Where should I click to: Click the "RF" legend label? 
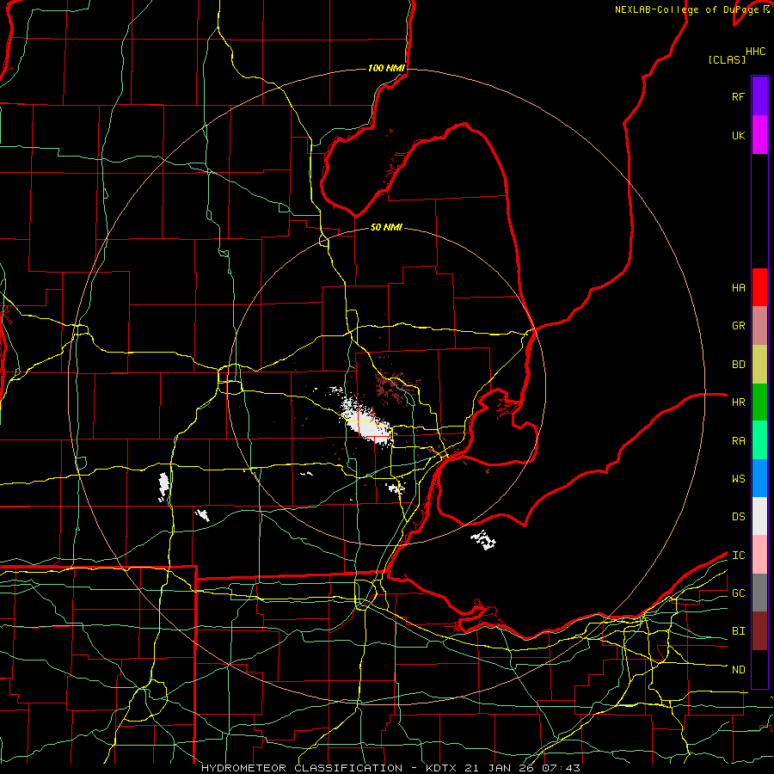point(738,96)
